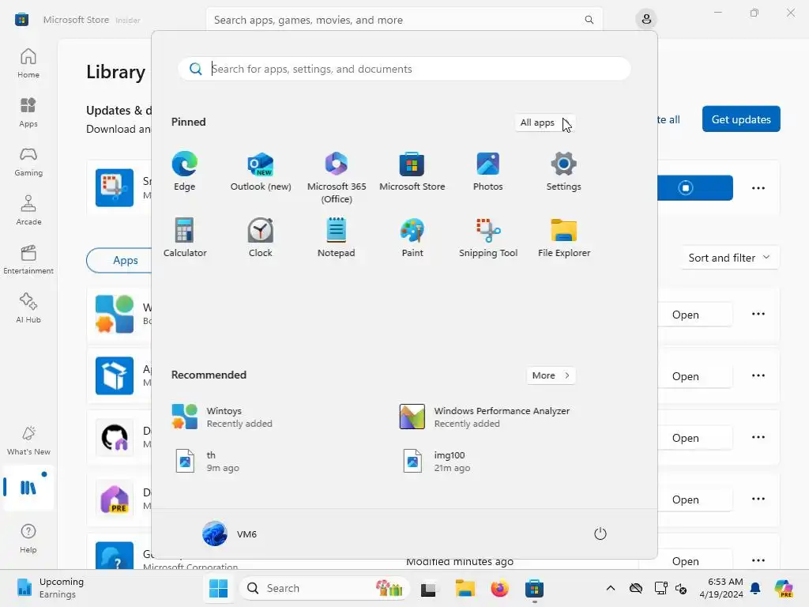Image resolution: width=809 pixels, height=607 pixels.
Task: Open Microsoft 365 (Office) pinned app
Action: pos(337,178)
